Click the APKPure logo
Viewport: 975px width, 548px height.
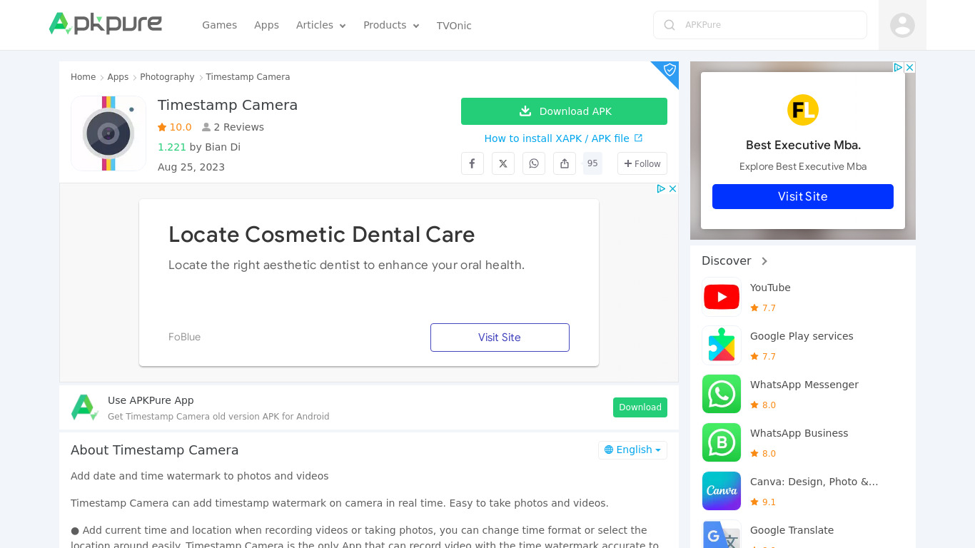tap(106, 24)
